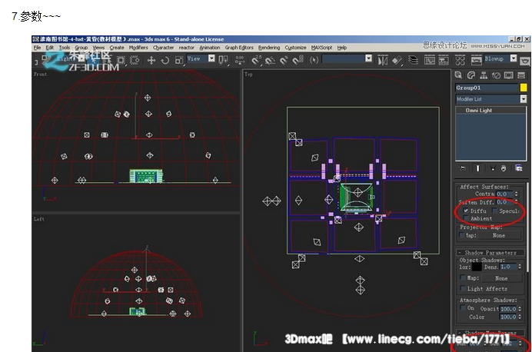
Task: Adjust the Shadow Density spinner
Action: click(x=519, y=267)
